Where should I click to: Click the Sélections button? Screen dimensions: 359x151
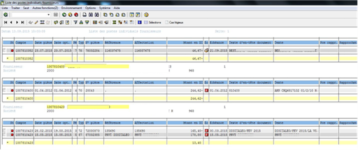click(152, 22)
